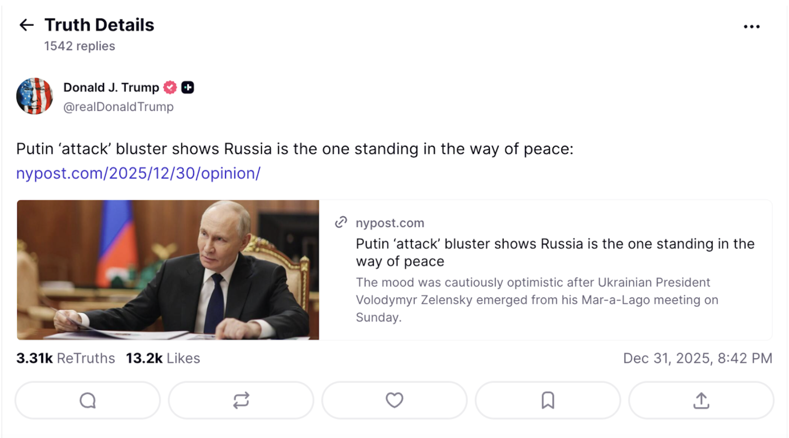Open the article headline in preview card
The height and width of the screenshot is (438, 789).
[555, 252]
